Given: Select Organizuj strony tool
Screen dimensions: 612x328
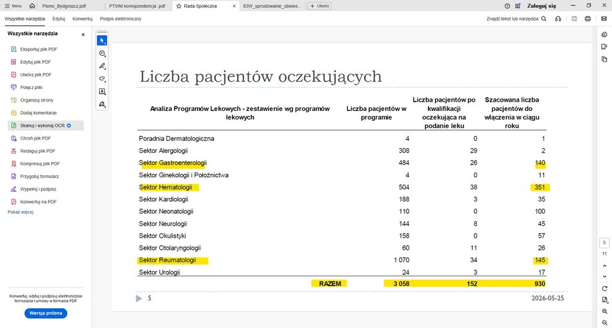Looking at the screenshot, I should pyautogui.click(x=46, y=100).
